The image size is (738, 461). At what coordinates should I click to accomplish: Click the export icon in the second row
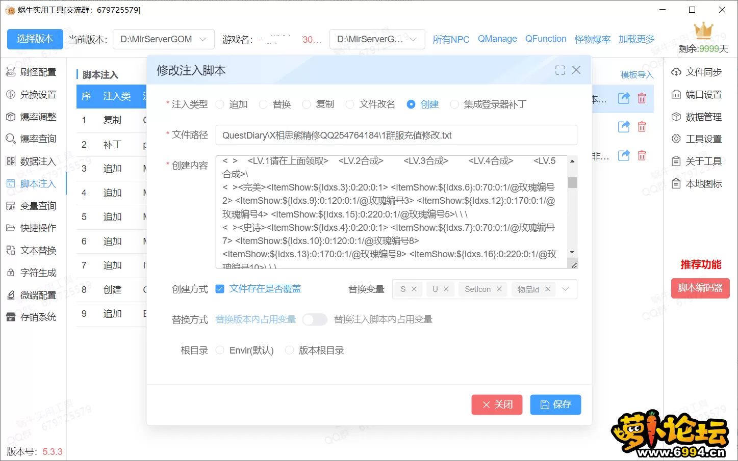point(624,127)
